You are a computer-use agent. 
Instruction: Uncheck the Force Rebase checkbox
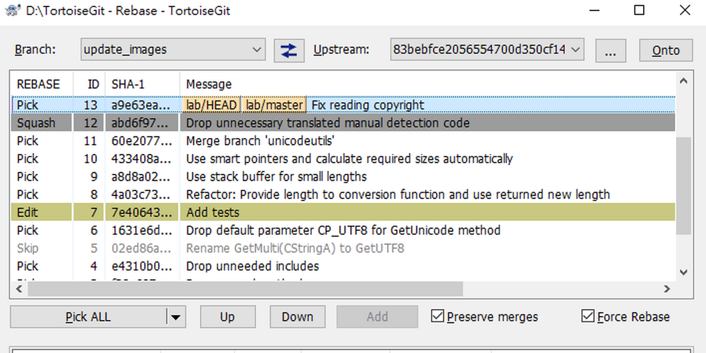coord(588,317)
